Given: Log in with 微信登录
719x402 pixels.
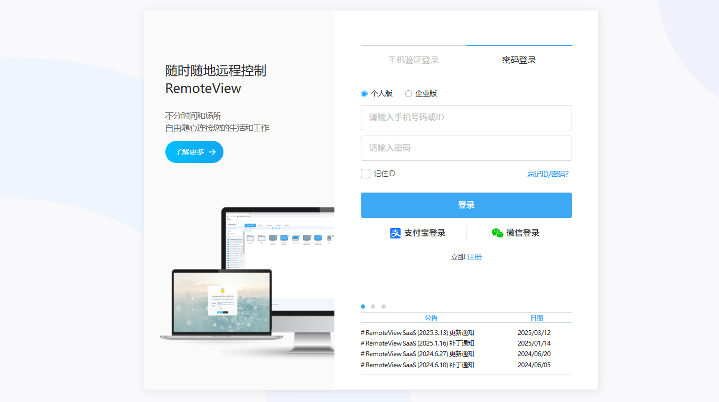Looking at the screenshot, I should 515,233.
